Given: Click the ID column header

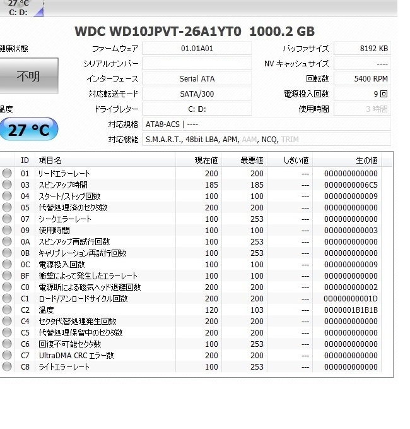Looking at the screenshot, I should tap(25, 160).
